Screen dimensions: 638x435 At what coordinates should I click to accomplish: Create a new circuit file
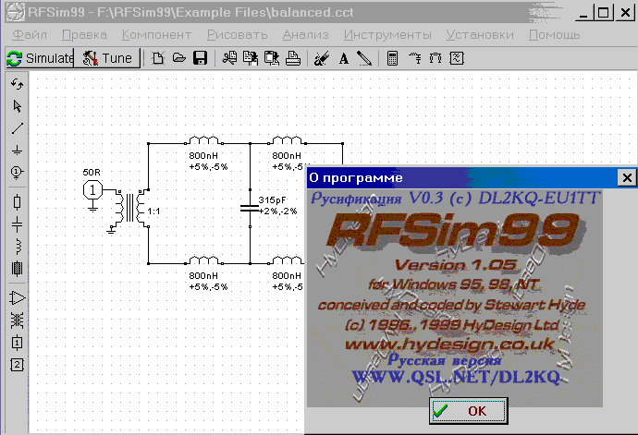tap(158, 58)
